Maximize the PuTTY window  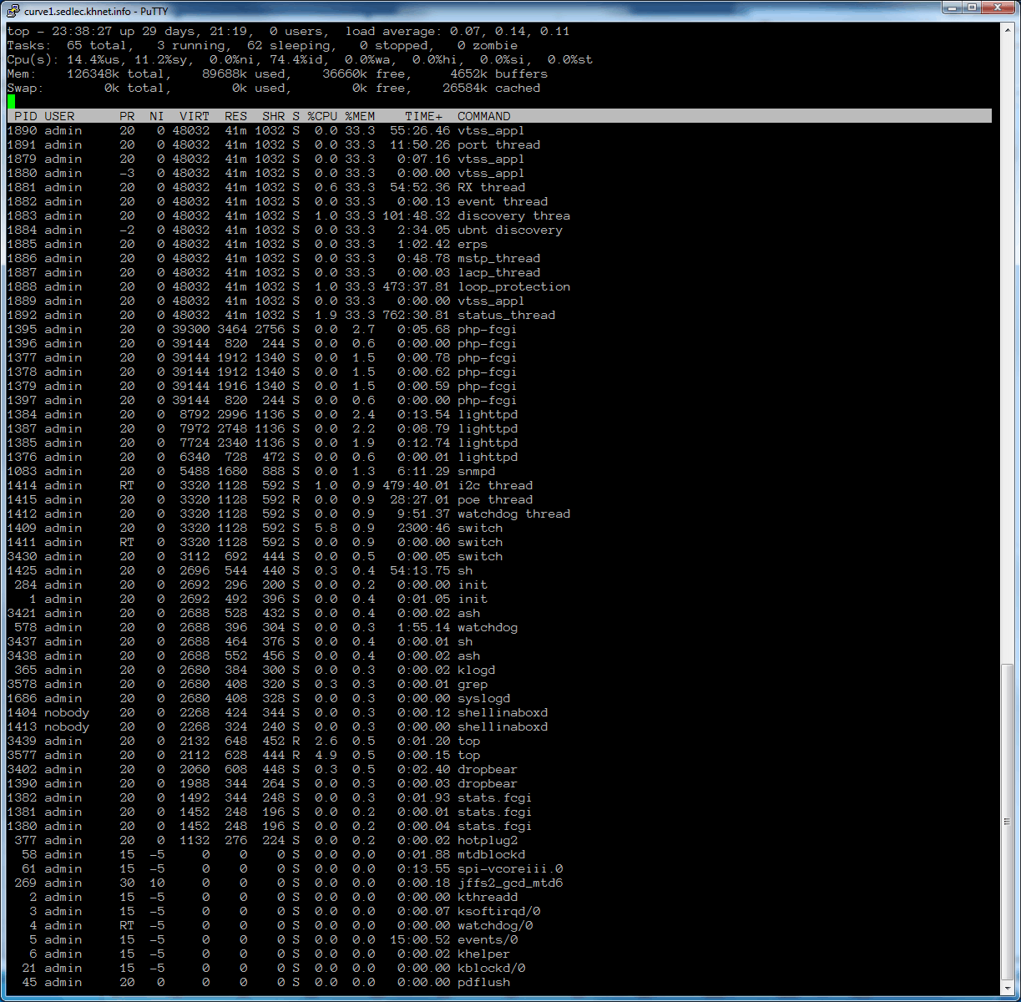coord(972,8)
